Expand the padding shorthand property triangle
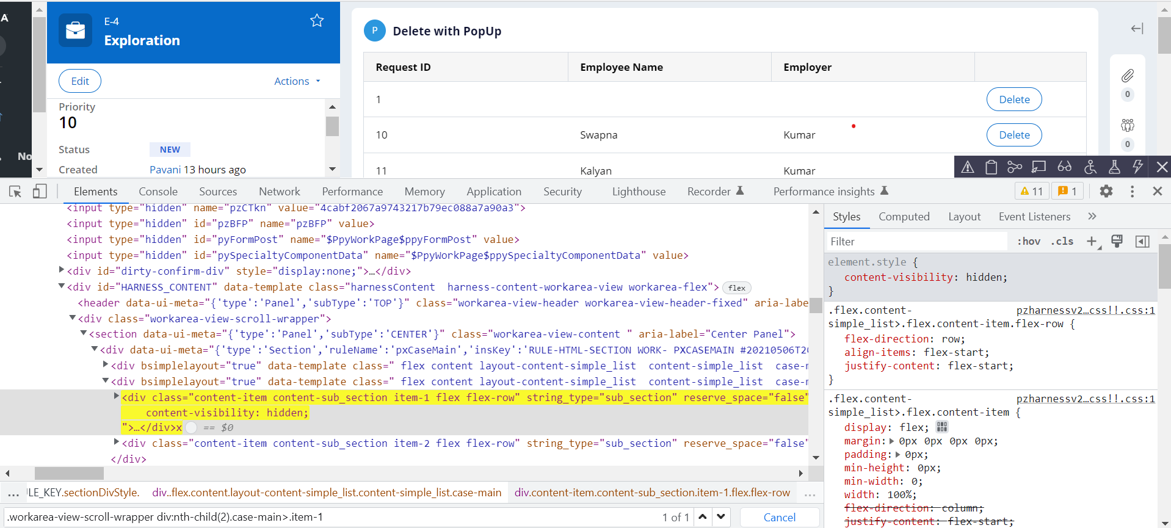This screenshot has height=528, width=1171. pos(897,454)
